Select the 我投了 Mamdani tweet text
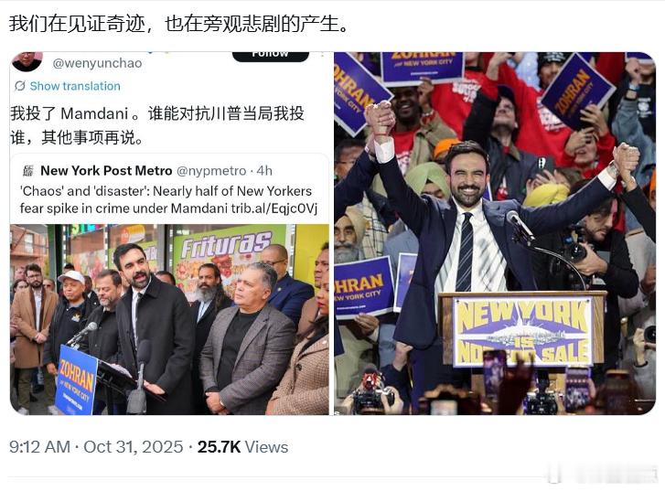The width and height of the screenshot is (665, 491). click(157, 125)
